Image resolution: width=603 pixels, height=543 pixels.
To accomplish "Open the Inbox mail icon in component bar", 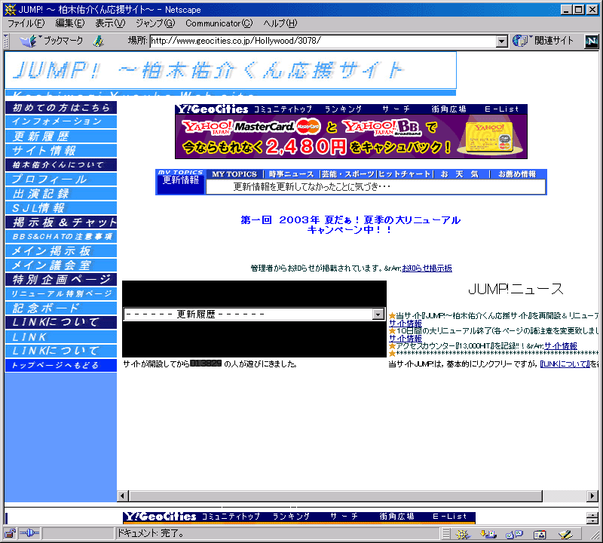I will (488, 534).
